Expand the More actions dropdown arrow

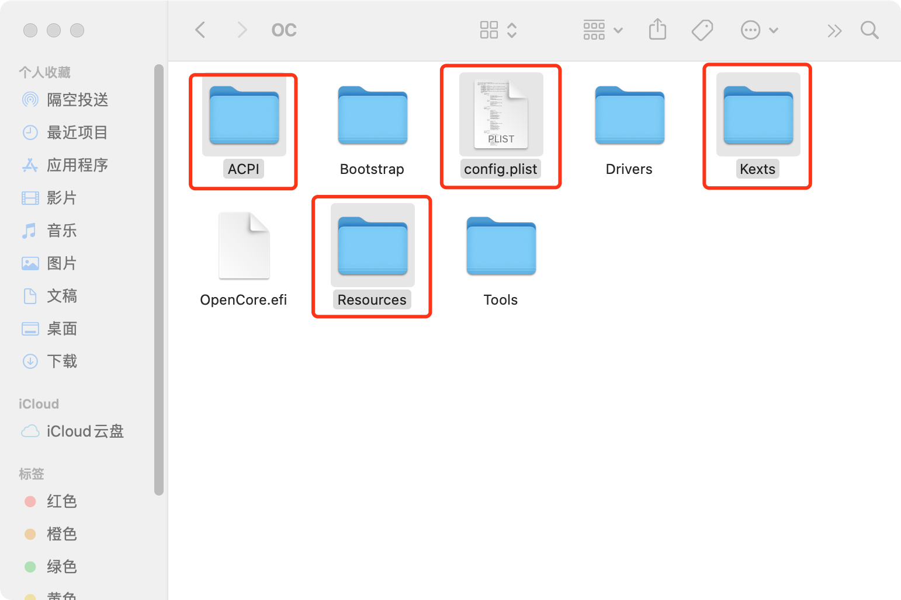pyautogui.click(x=774, y=30)
